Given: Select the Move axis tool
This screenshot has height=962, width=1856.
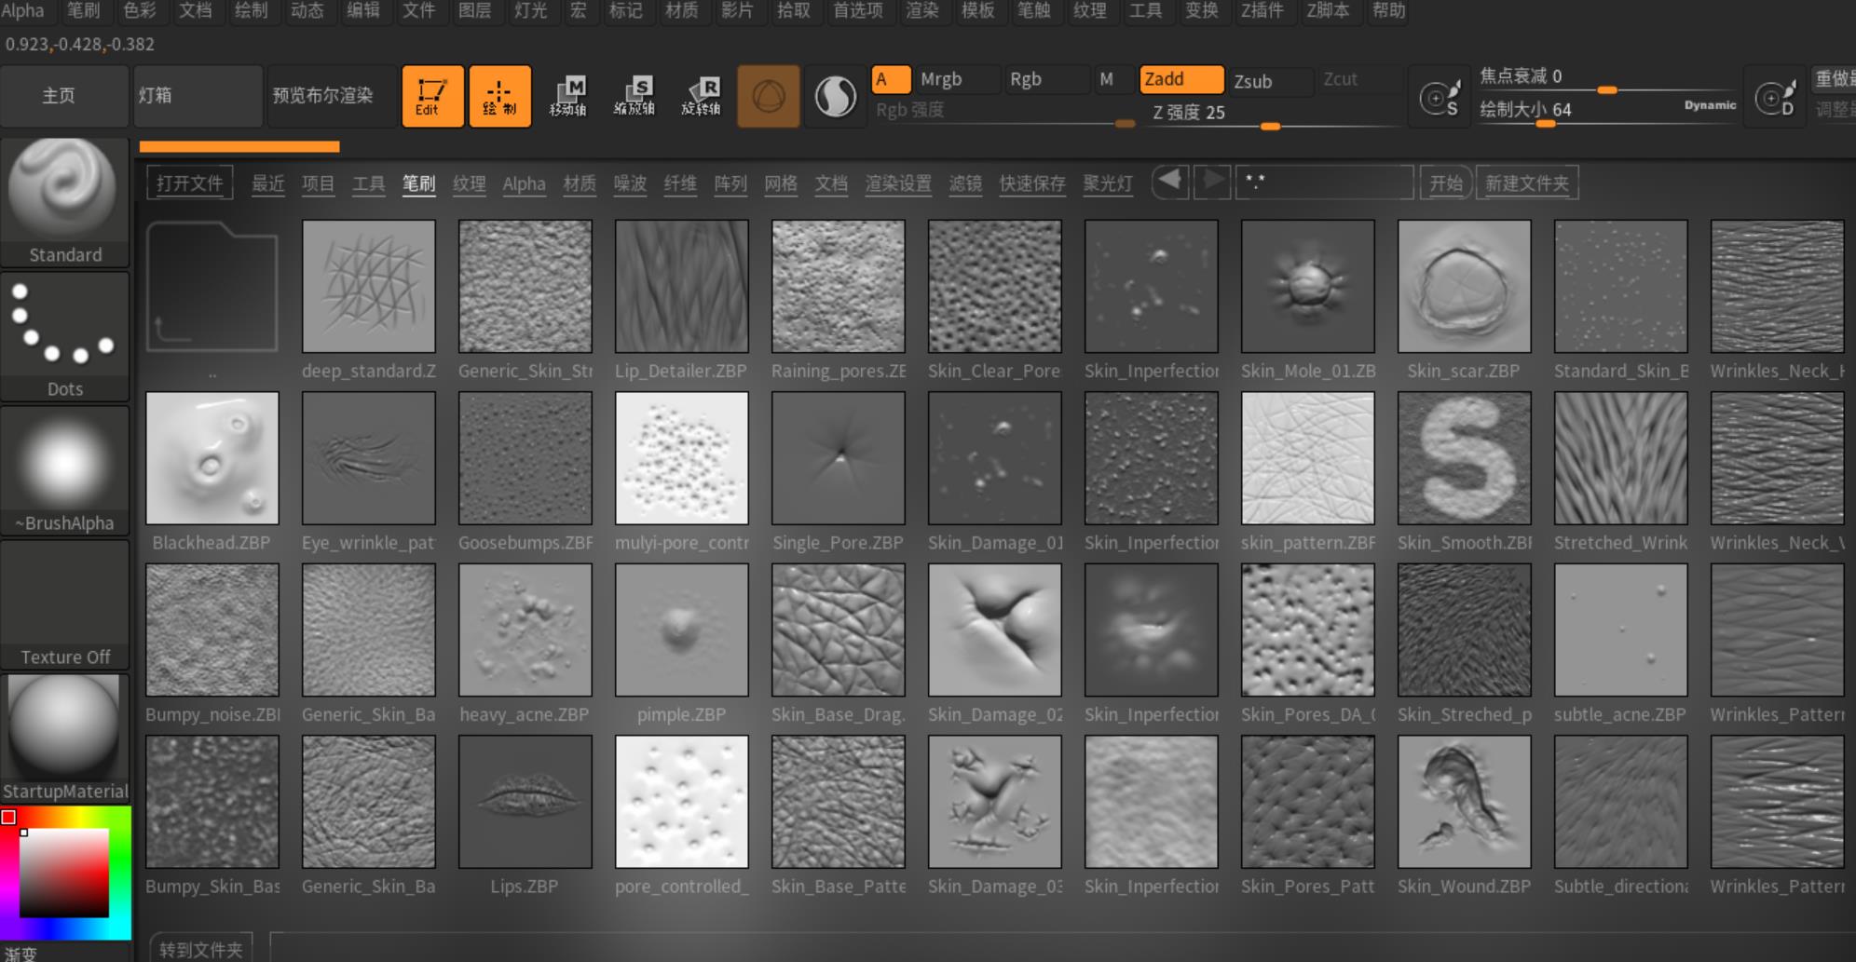Looking at the screenshot, I should point(567,96).
